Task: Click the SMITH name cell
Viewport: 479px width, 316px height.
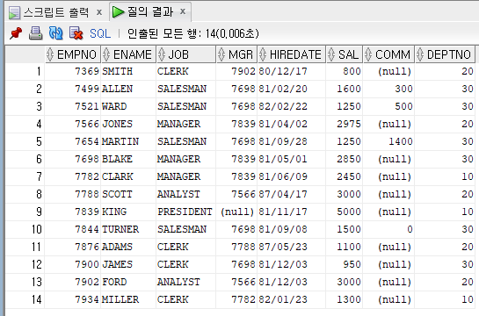Action: pos(128,71)
